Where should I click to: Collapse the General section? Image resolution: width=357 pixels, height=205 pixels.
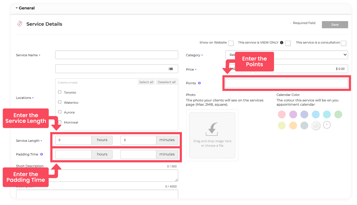pos(17,8)
